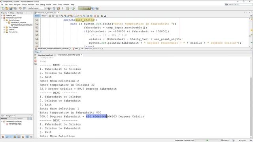This screenshot has width=253, height=142.
Task: Click the globe browser icon in toolbar
Action: pyautogui.click(x=49, y=8)
